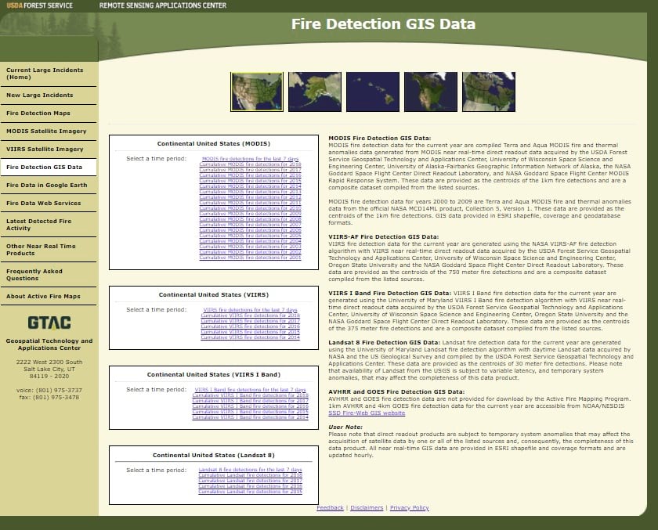This screenshot has width=658, height=530.
Task: Open Cumulative MODIS fire detections for 2010
Action: coord(250,208)
